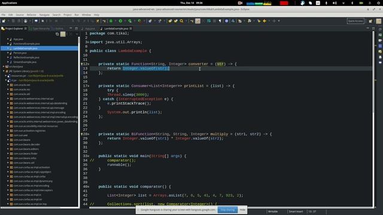Screen dimensions: 383x215
Task: Click the Hide button in Hangouts bar
Action: coord(242,210)
